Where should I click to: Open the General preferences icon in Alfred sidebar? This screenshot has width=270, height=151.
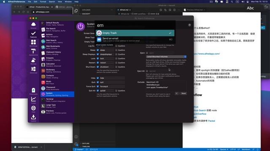[x=33, y=25]
